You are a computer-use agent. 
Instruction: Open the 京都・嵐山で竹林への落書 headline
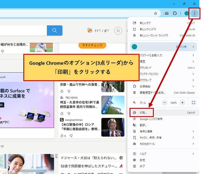(x=80, y=84)
